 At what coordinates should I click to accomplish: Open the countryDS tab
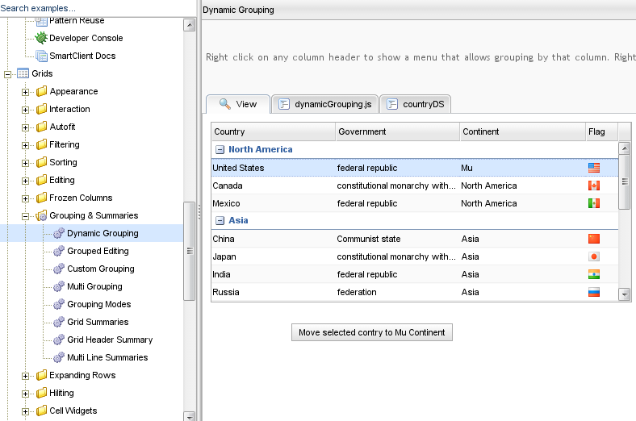click(416, 104)
